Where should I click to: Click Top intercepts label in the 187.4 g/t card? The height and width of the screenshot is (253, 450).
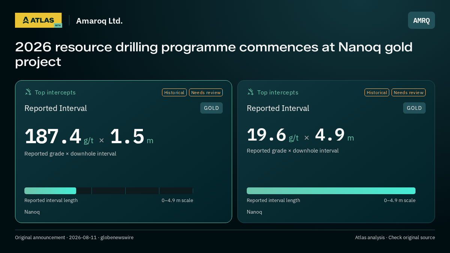[x=55, y=93]
